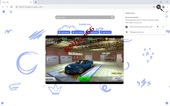Image resolution: width=170 pixels, height=106 pixels.
Task: Click the Extensions puzzle icon
Action: click(163, 7)
